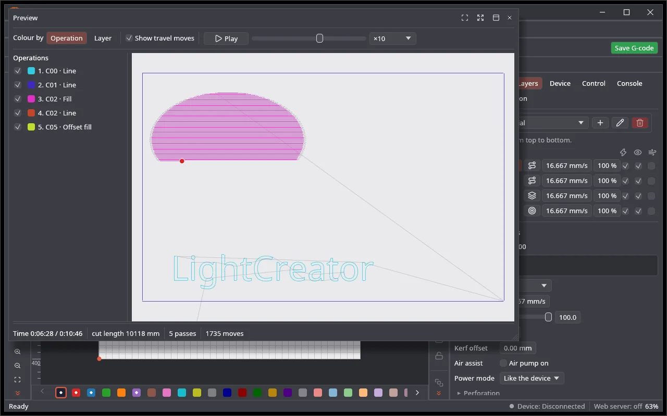Click the zoom out magnifier icon
Screen dimensions: 667x416
tap(18, 366)
